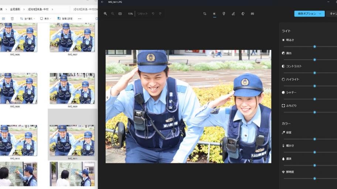Viewport: 337px width, 189px height.
Task: Select the IMG_9606 thumbnail
Action: (x=15, y=38)
